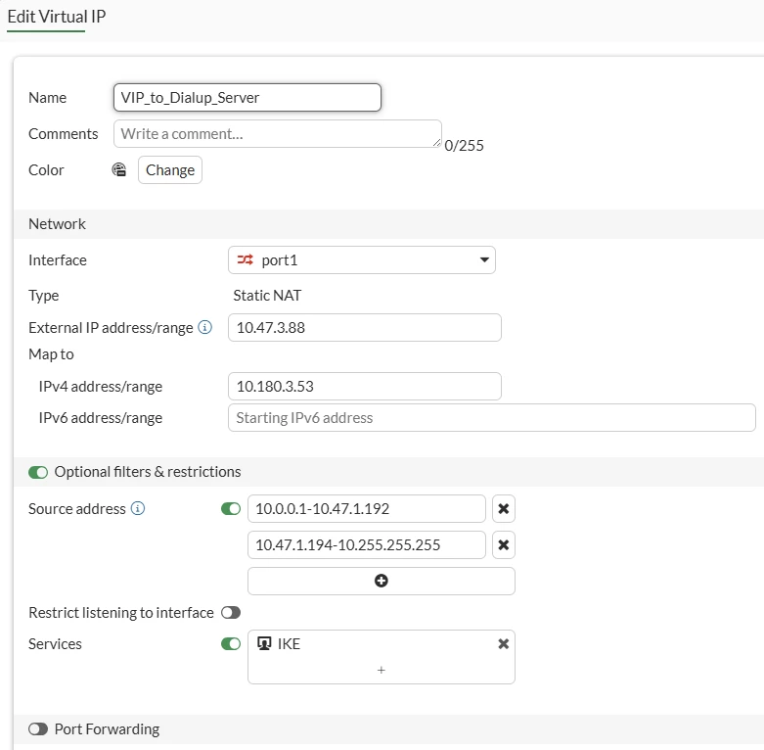Edit mapped IPv4 address 10.180.3.53
Image resolution: width=764 pixels, height=750 pixels.
click(x=365, y=386)
